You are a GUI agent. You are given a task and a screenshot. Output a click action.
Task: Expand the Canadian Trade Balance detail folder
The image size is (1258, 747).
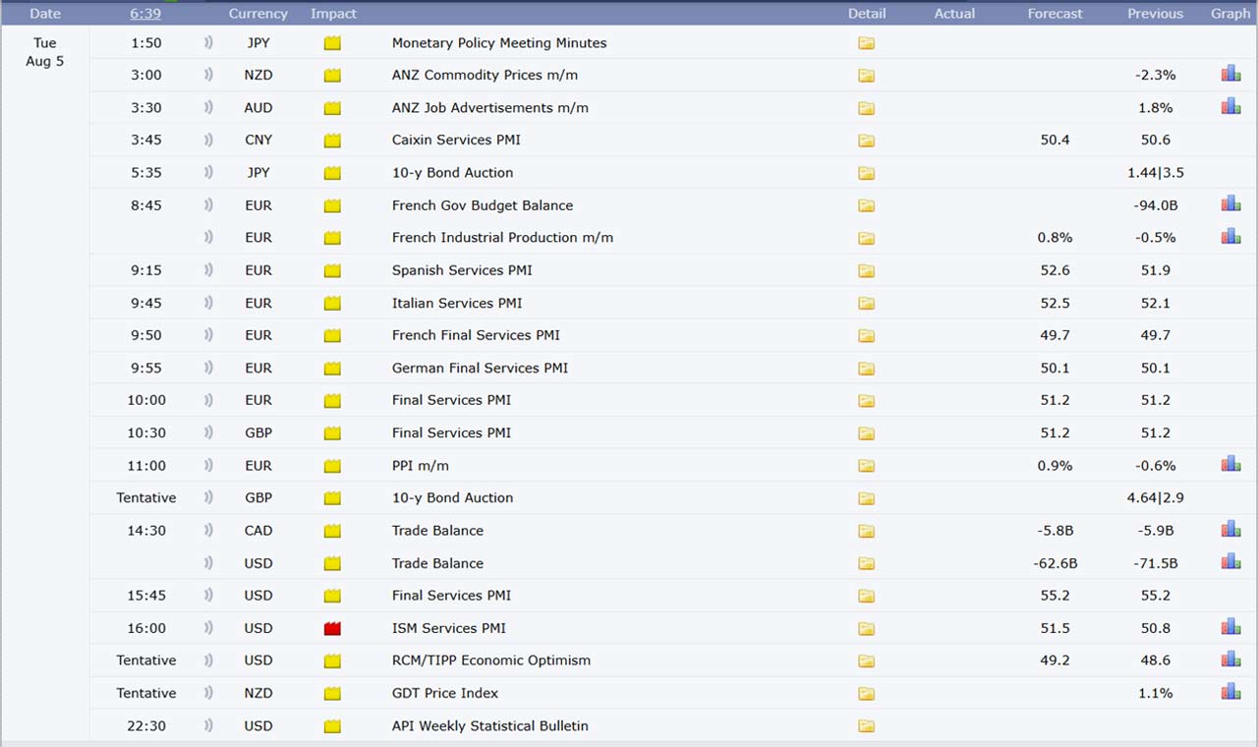[x=866, y=531]
